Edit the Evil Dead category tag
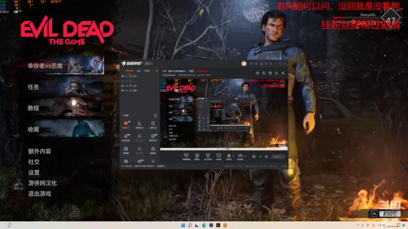Viewport: 408px width, 229px height. click(x=169, y=75)
